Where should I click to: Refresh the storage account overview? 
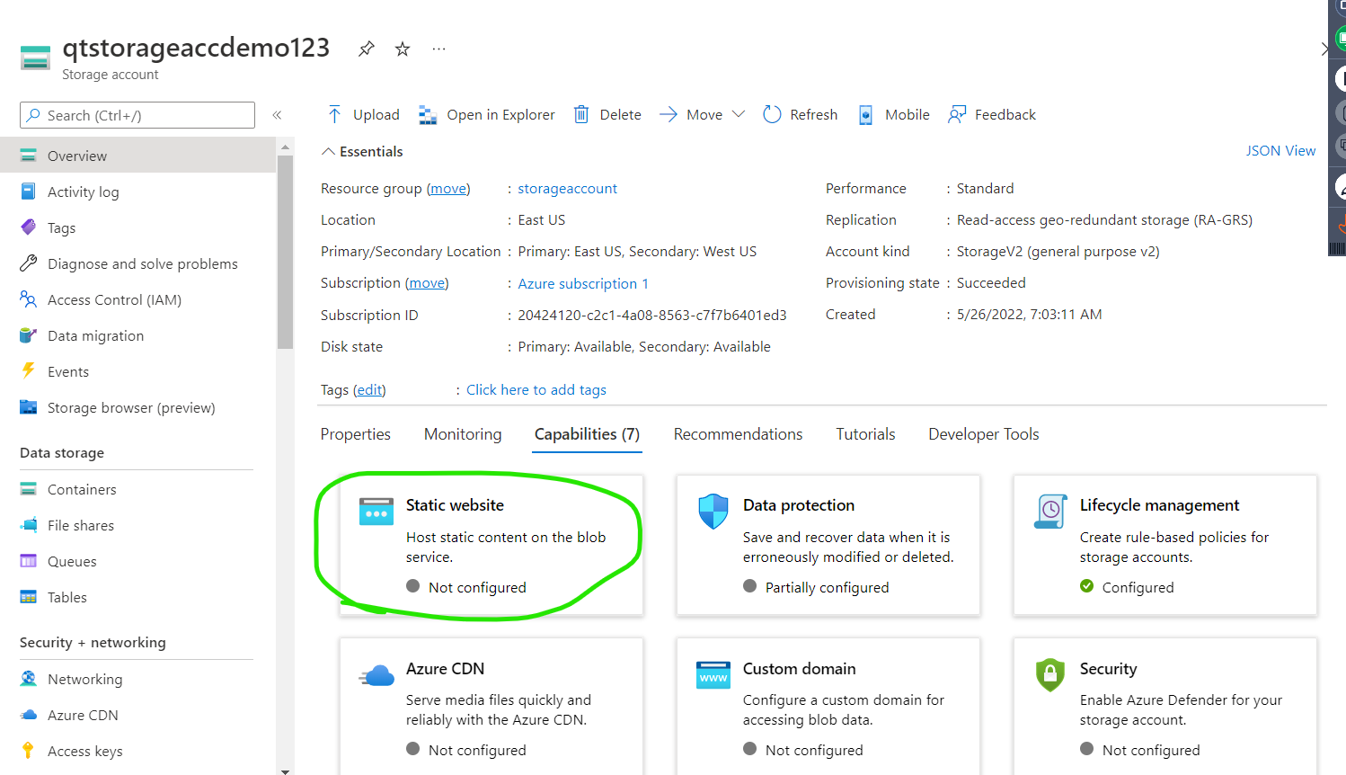[800, 114]
